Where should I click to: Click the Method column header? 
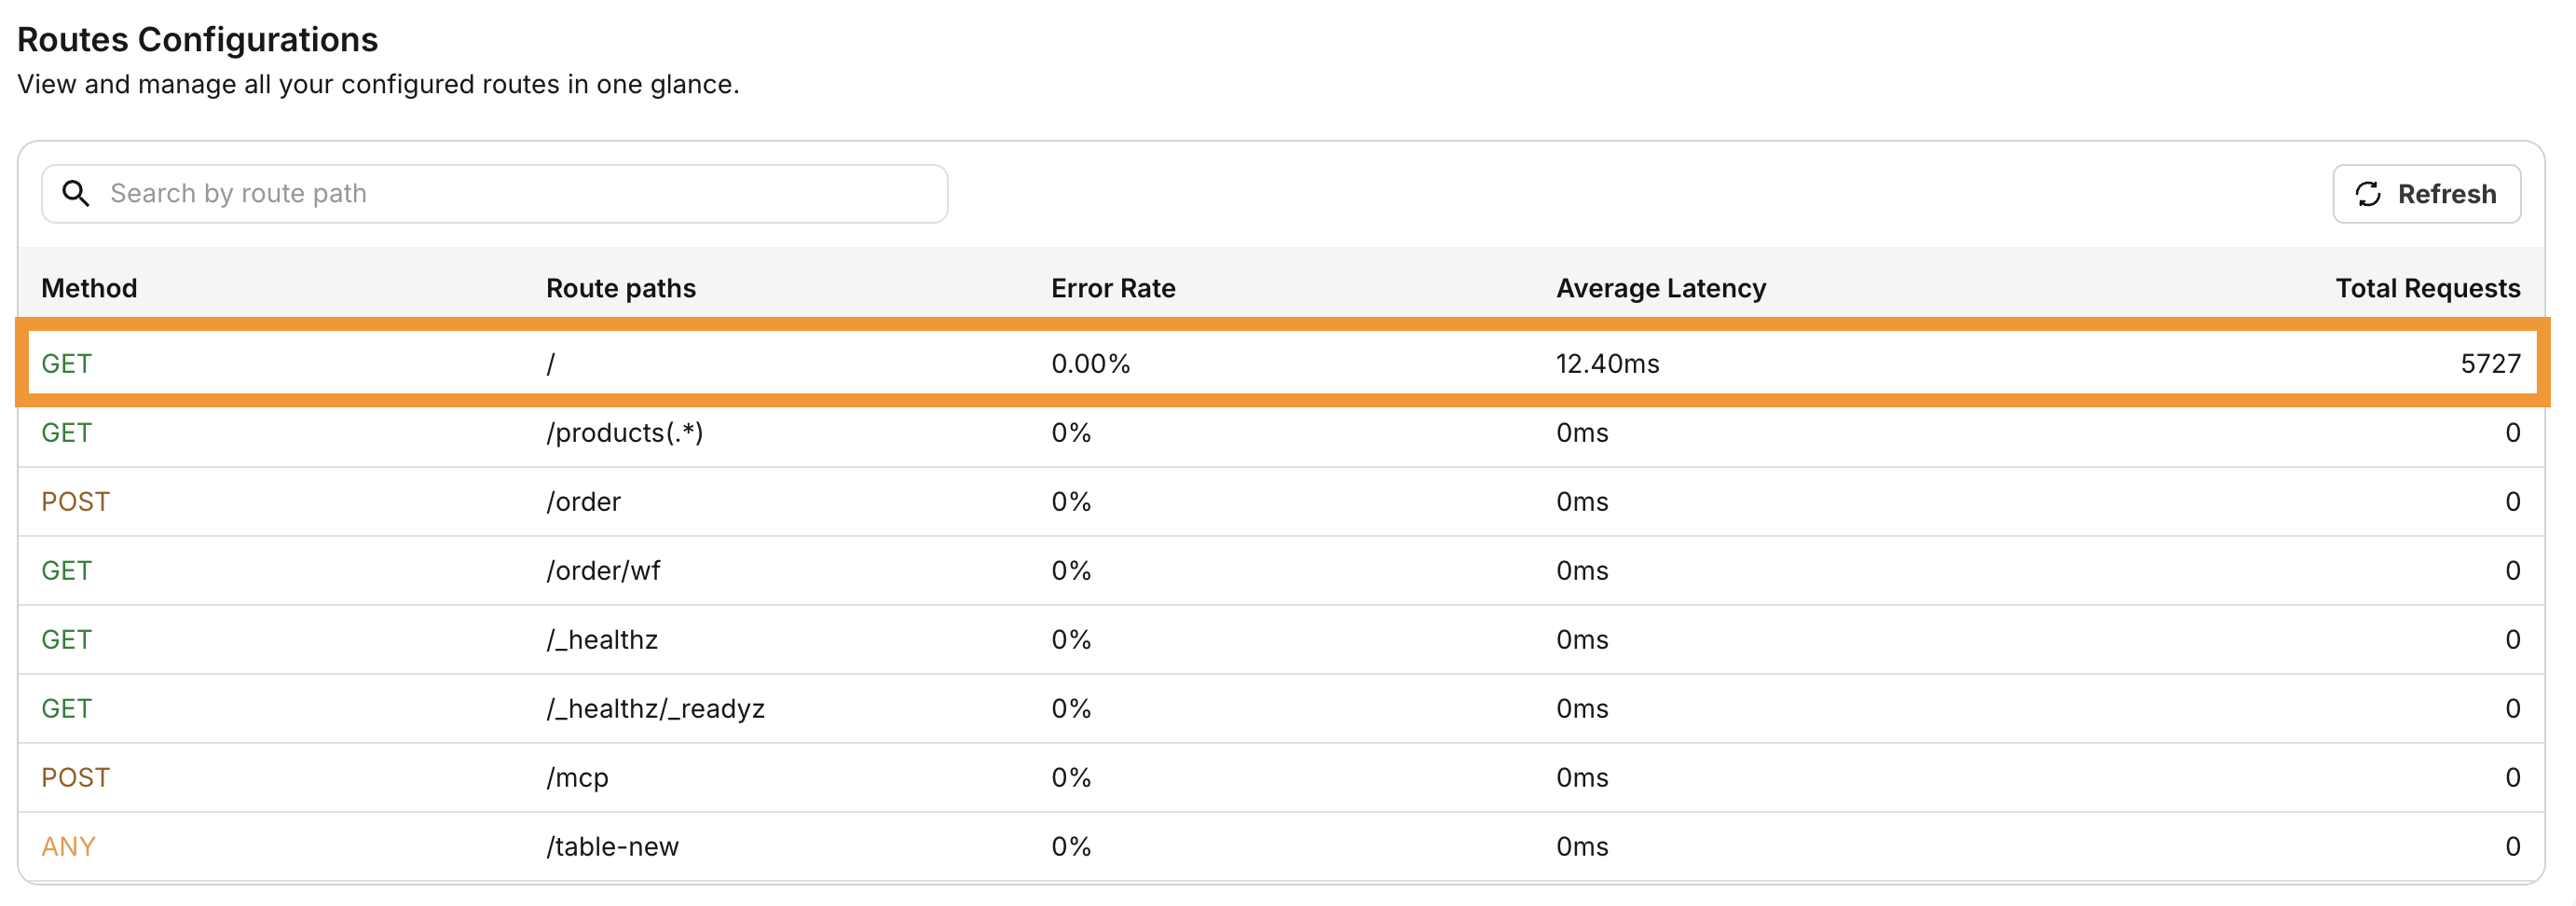coord(89,288)
